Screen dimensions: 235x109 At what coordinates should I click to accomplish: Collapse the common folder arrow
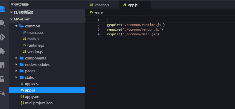click(x=16, y=26)
